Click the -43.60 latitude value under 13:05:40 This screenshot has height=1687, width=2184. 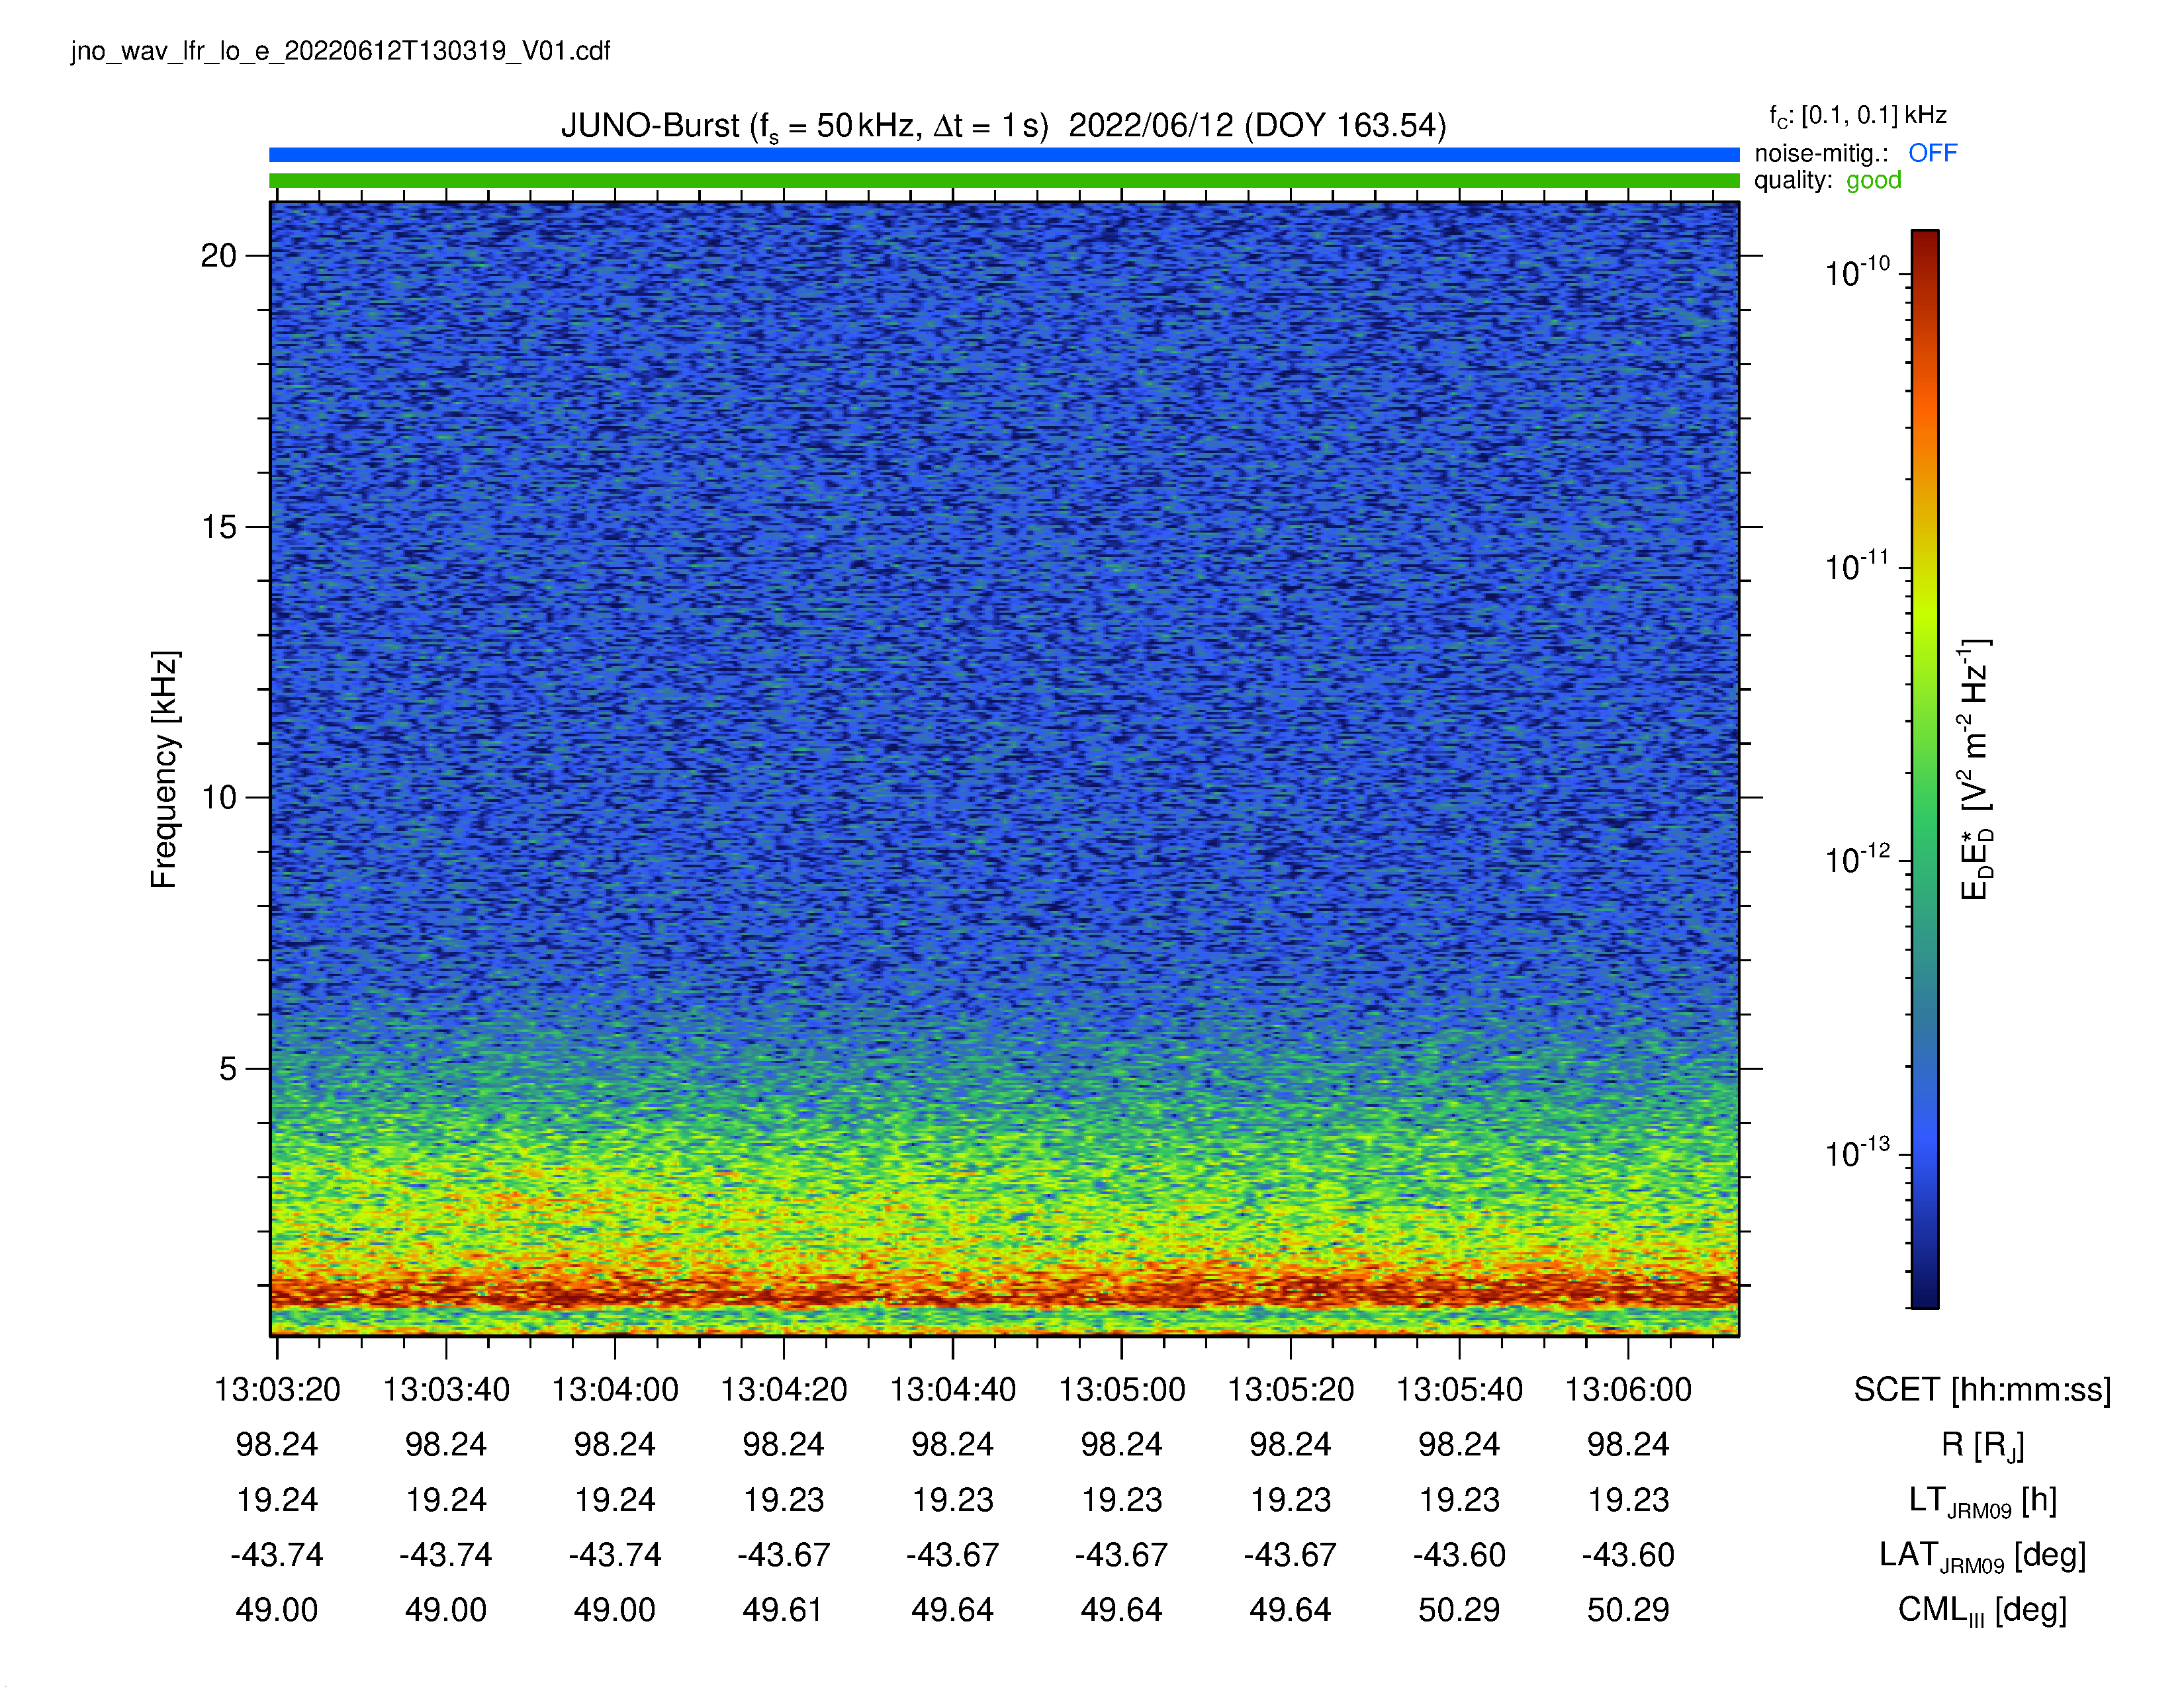(1460, 1555)
